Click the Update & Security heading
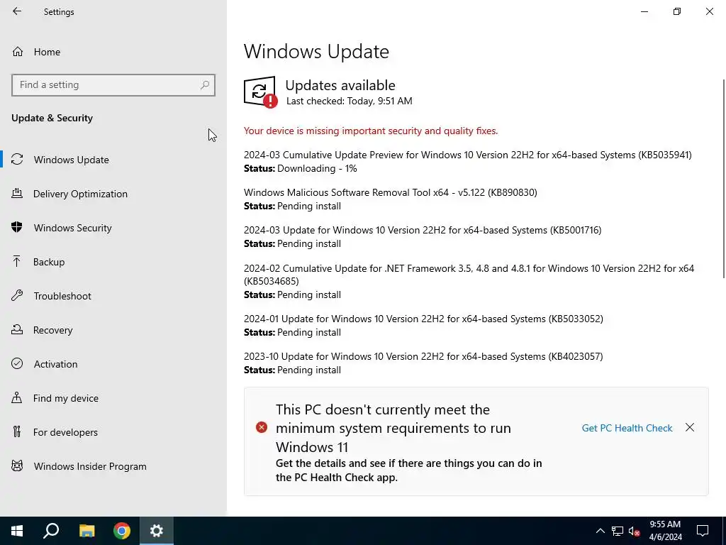This screenshot has height=545, width=726. click(52, 118)
